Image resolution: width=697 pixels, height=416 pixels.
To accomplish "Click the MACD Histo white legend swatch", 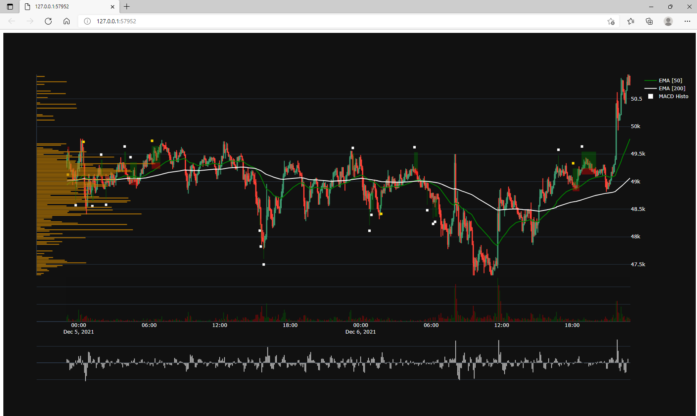I will 651,97.
